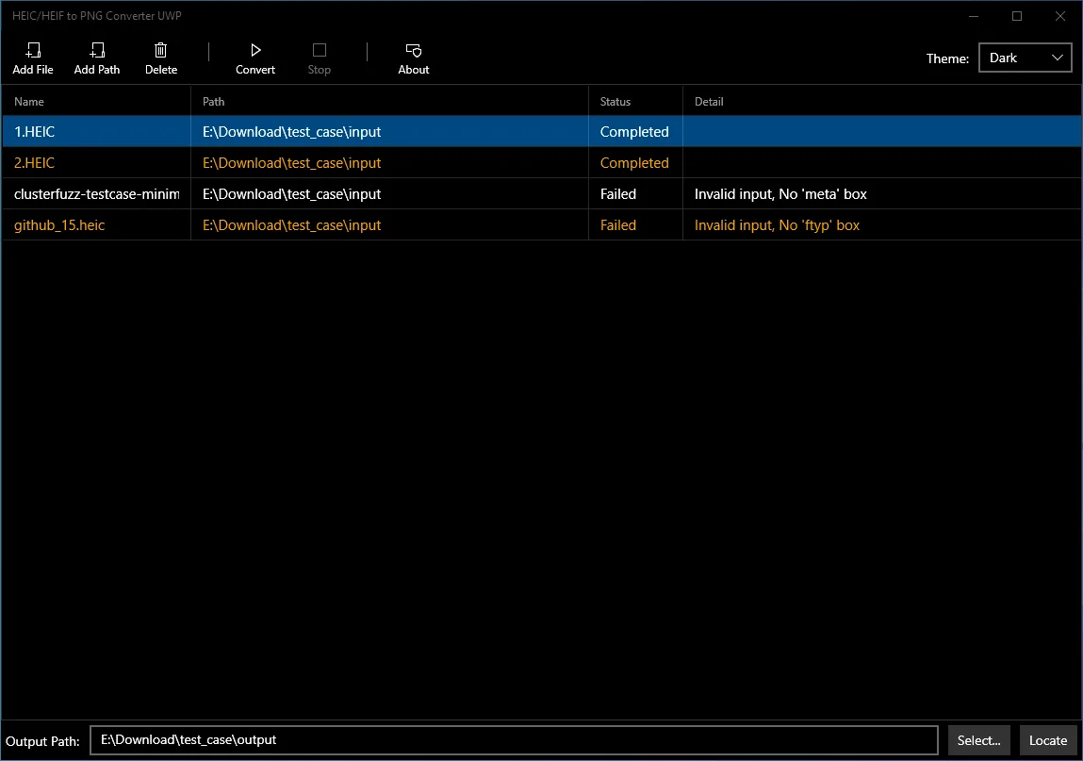1083x761 pixels.
Task: Maximize the converter window
Action: (x=1017, y=16)
